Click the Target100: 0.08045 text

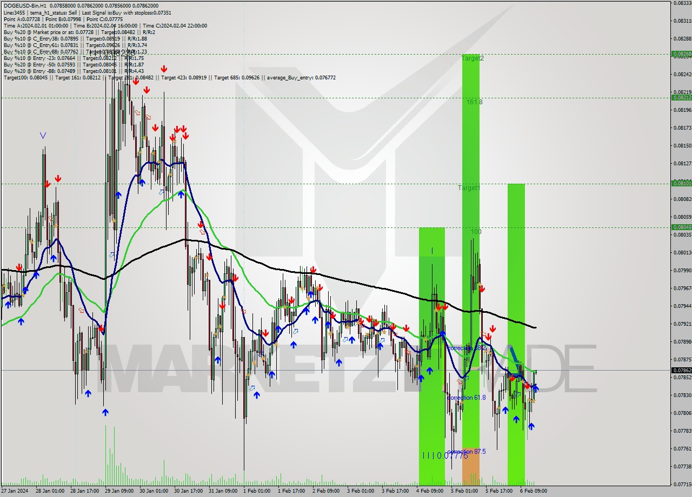(x=25, y=77)
